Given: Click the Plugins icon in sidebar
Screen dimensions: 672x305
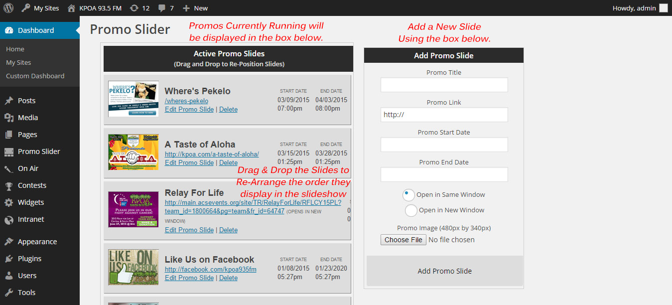Looking at the screenshot, I should [x=9, y=259].
